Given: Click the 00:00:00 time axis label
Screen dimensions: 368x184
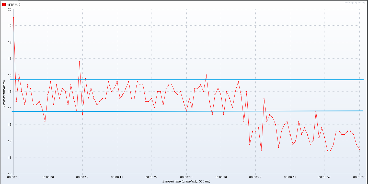Looking at the screenshot, I should click(x=13, y=177).
